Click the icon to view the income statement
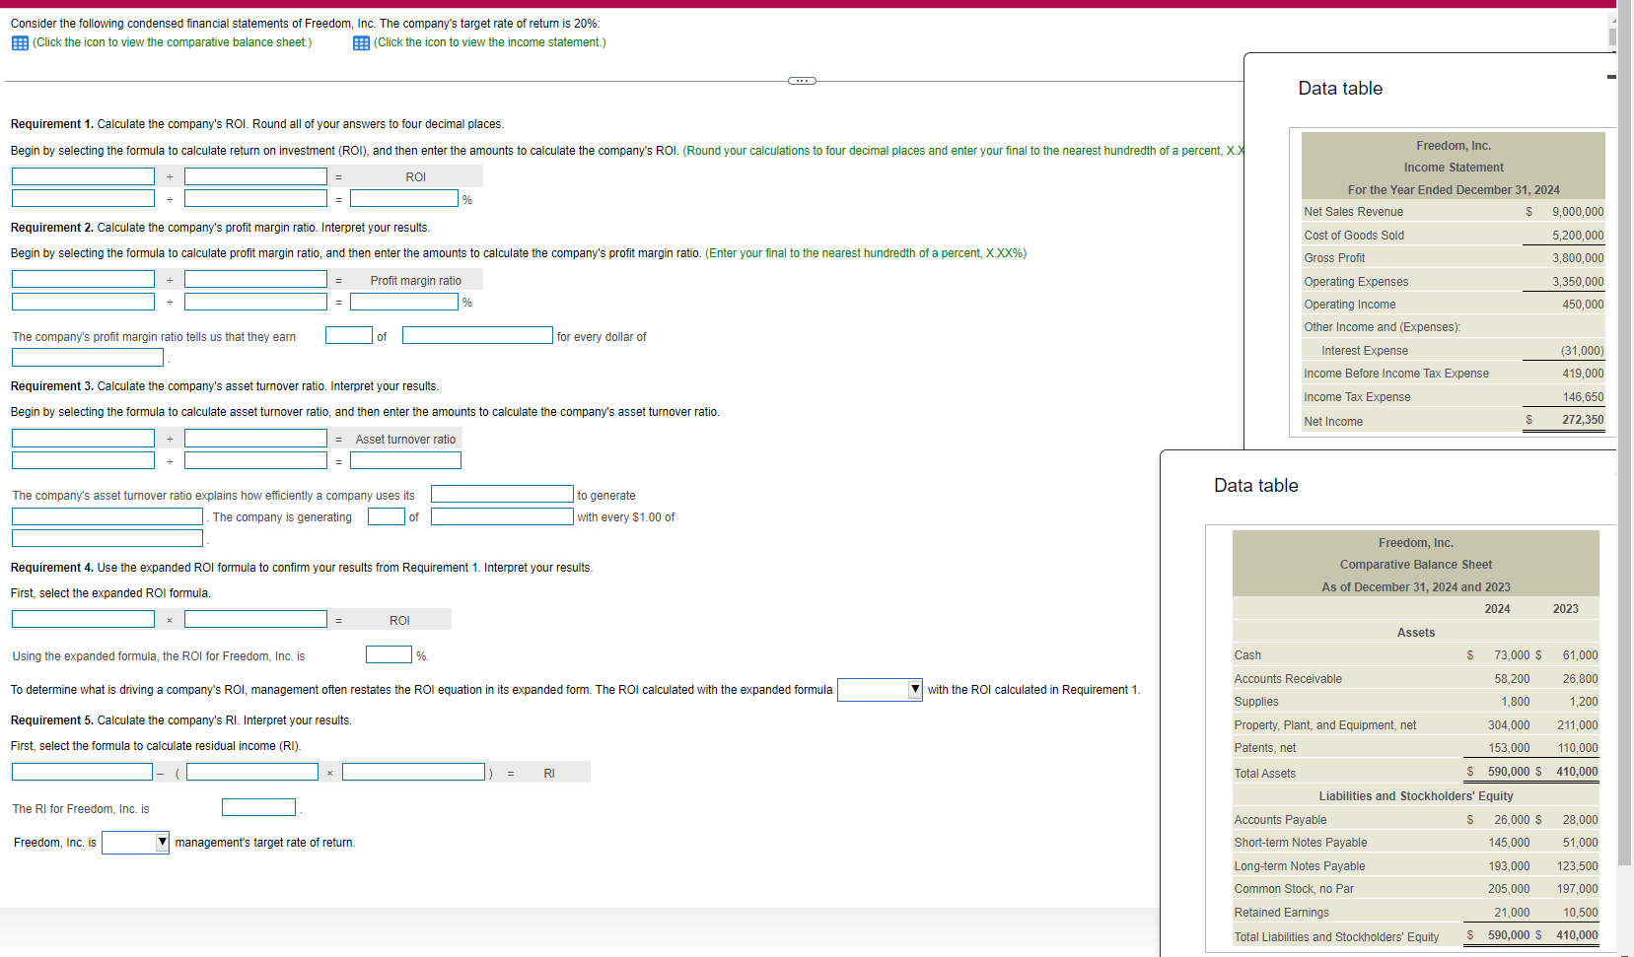1634x957 pixels. tap(361, 42)
